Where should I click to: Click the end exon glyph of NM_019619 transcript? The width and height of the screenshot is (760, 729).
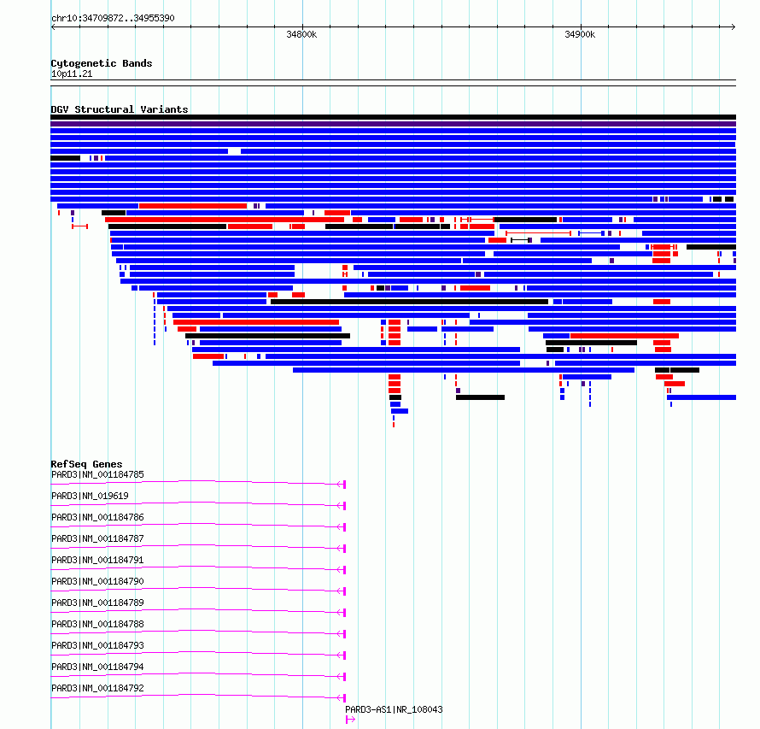click(x=344, y=505)
